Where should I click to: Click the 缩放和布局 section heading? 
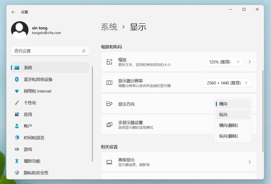click(111, 47)
